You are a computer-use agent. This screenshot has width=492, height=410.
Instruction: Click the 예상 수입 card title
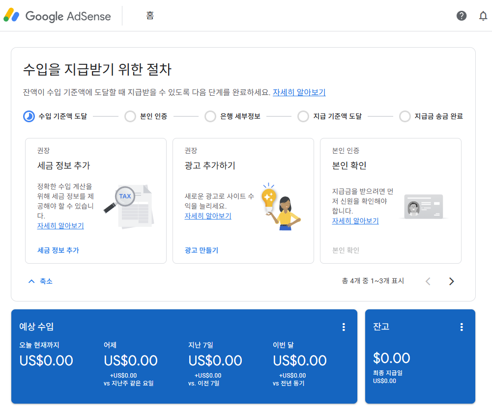(36, 327)
